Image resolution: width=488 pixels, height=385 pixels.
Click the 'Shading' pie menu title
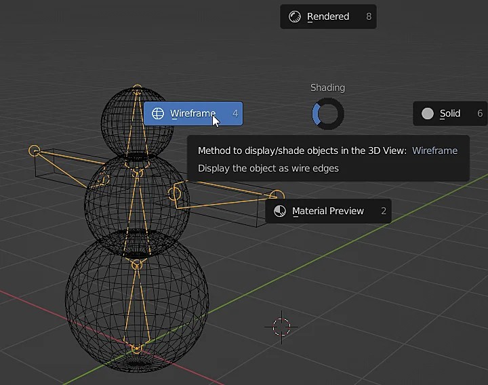(x=328, y=87)
